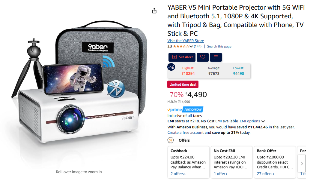
Task: Open 2 offers under Cashback
Action: coord(178,173)
